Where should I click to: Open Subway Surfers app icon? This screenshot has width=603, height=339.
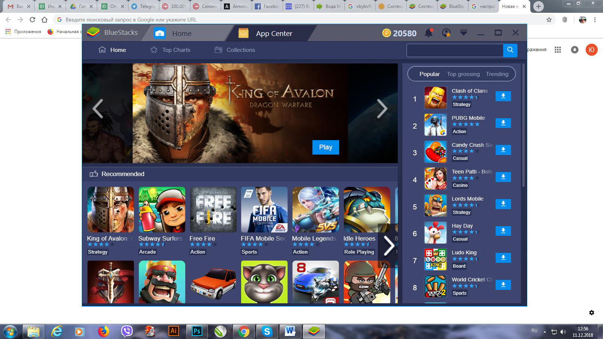pos(162,210)
